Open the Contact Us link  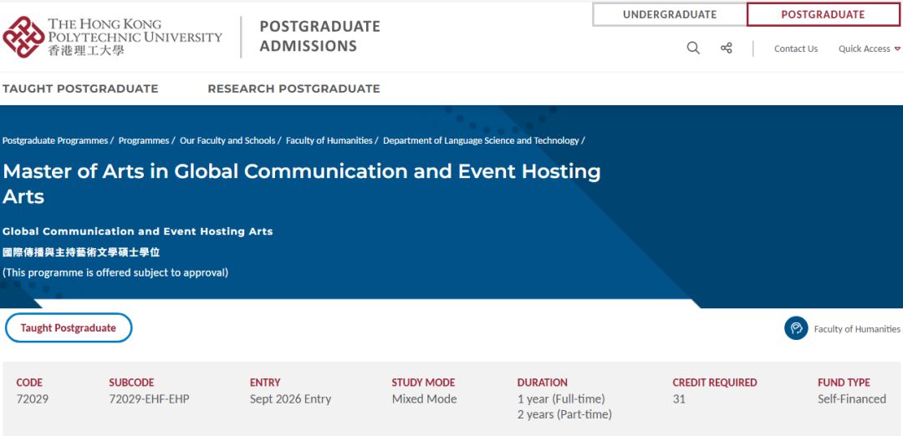coord(795,49)
